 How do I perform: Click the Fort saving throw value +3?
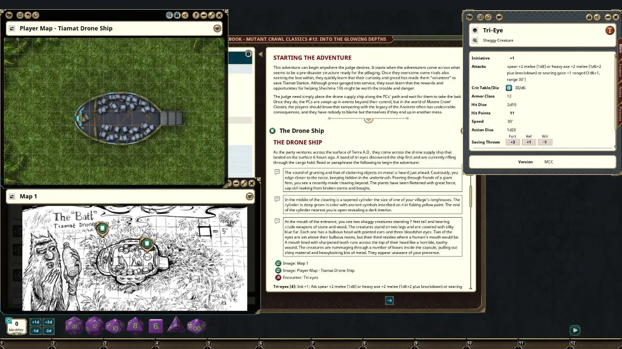(512, 142)
